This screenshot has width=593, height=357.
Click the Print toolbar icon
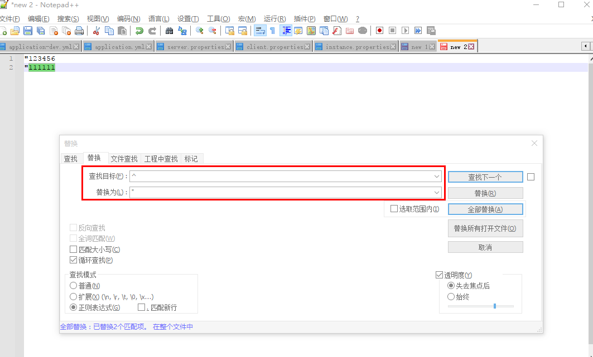point(79,31)
